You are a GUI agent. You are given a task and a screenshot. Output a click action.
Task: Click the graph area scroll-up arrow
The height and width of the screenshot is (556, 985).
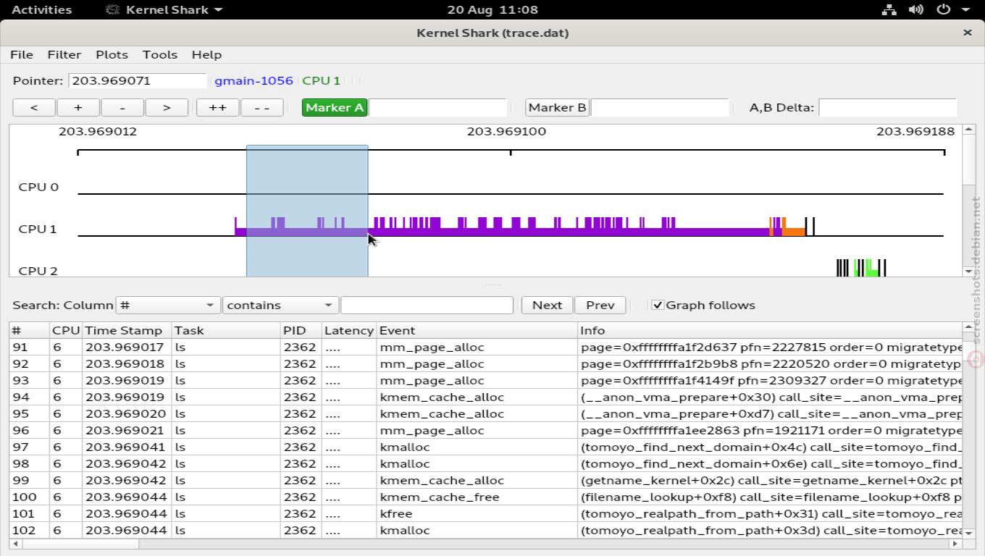point(968,130)
